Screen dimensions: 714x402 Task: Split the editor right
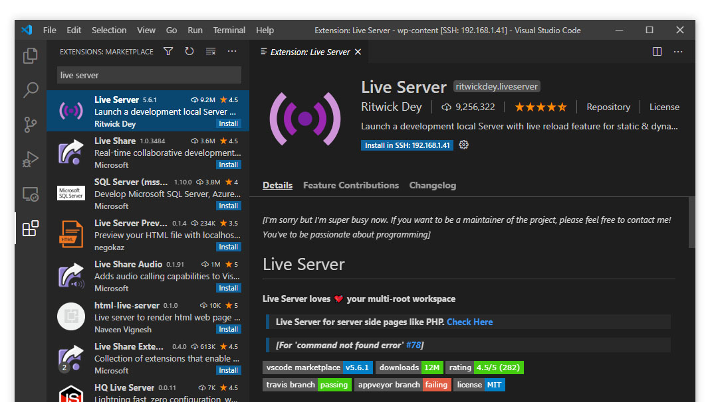point(657,52)
